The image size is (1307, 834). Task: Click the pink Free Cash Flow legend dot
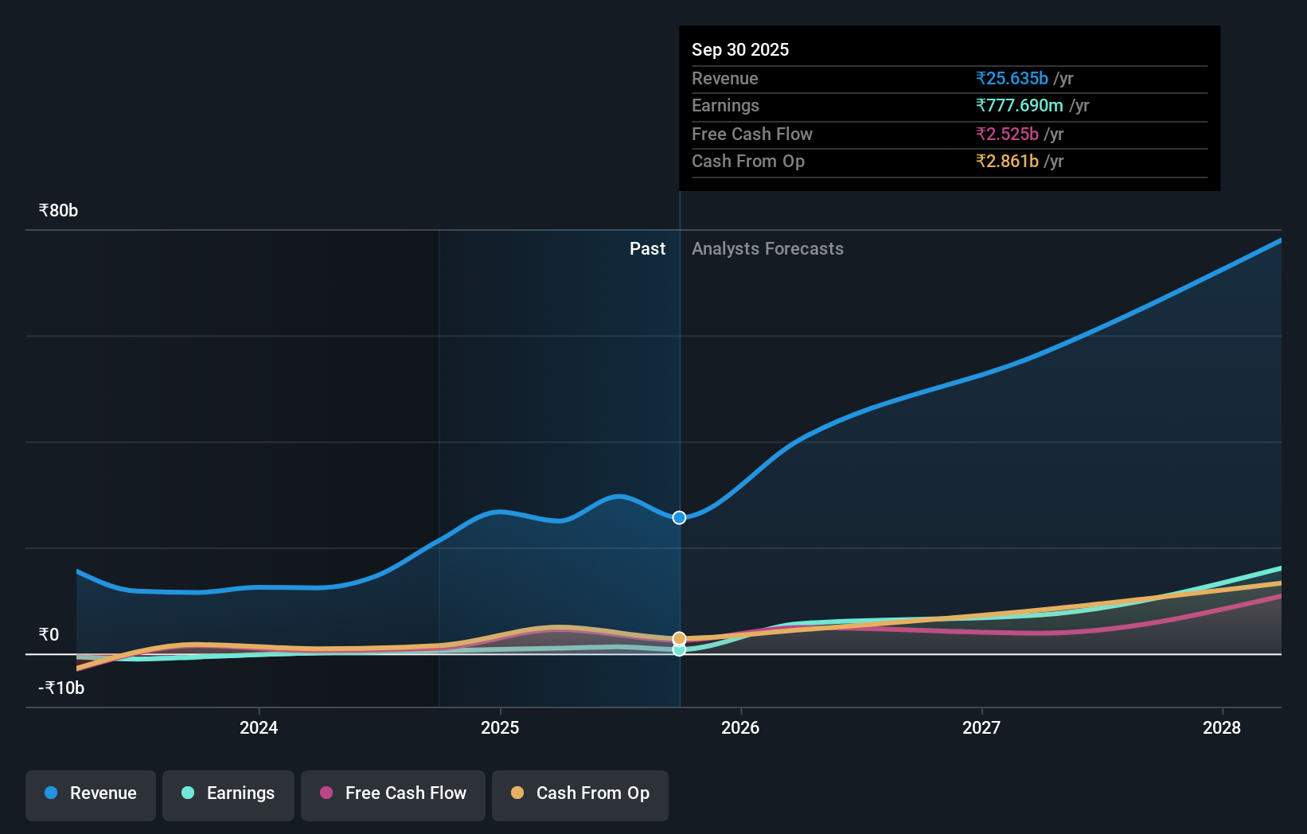[326, 793]
